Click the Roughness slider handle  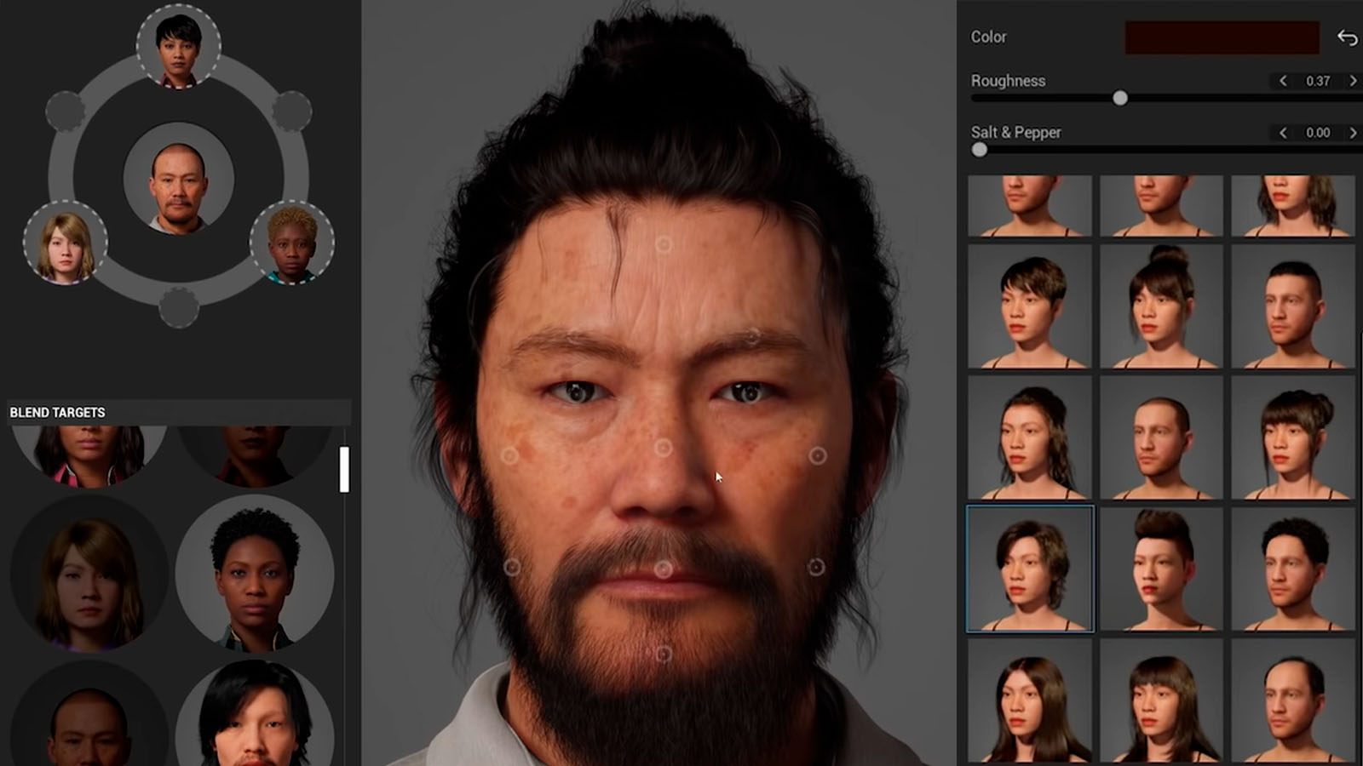1120,98
